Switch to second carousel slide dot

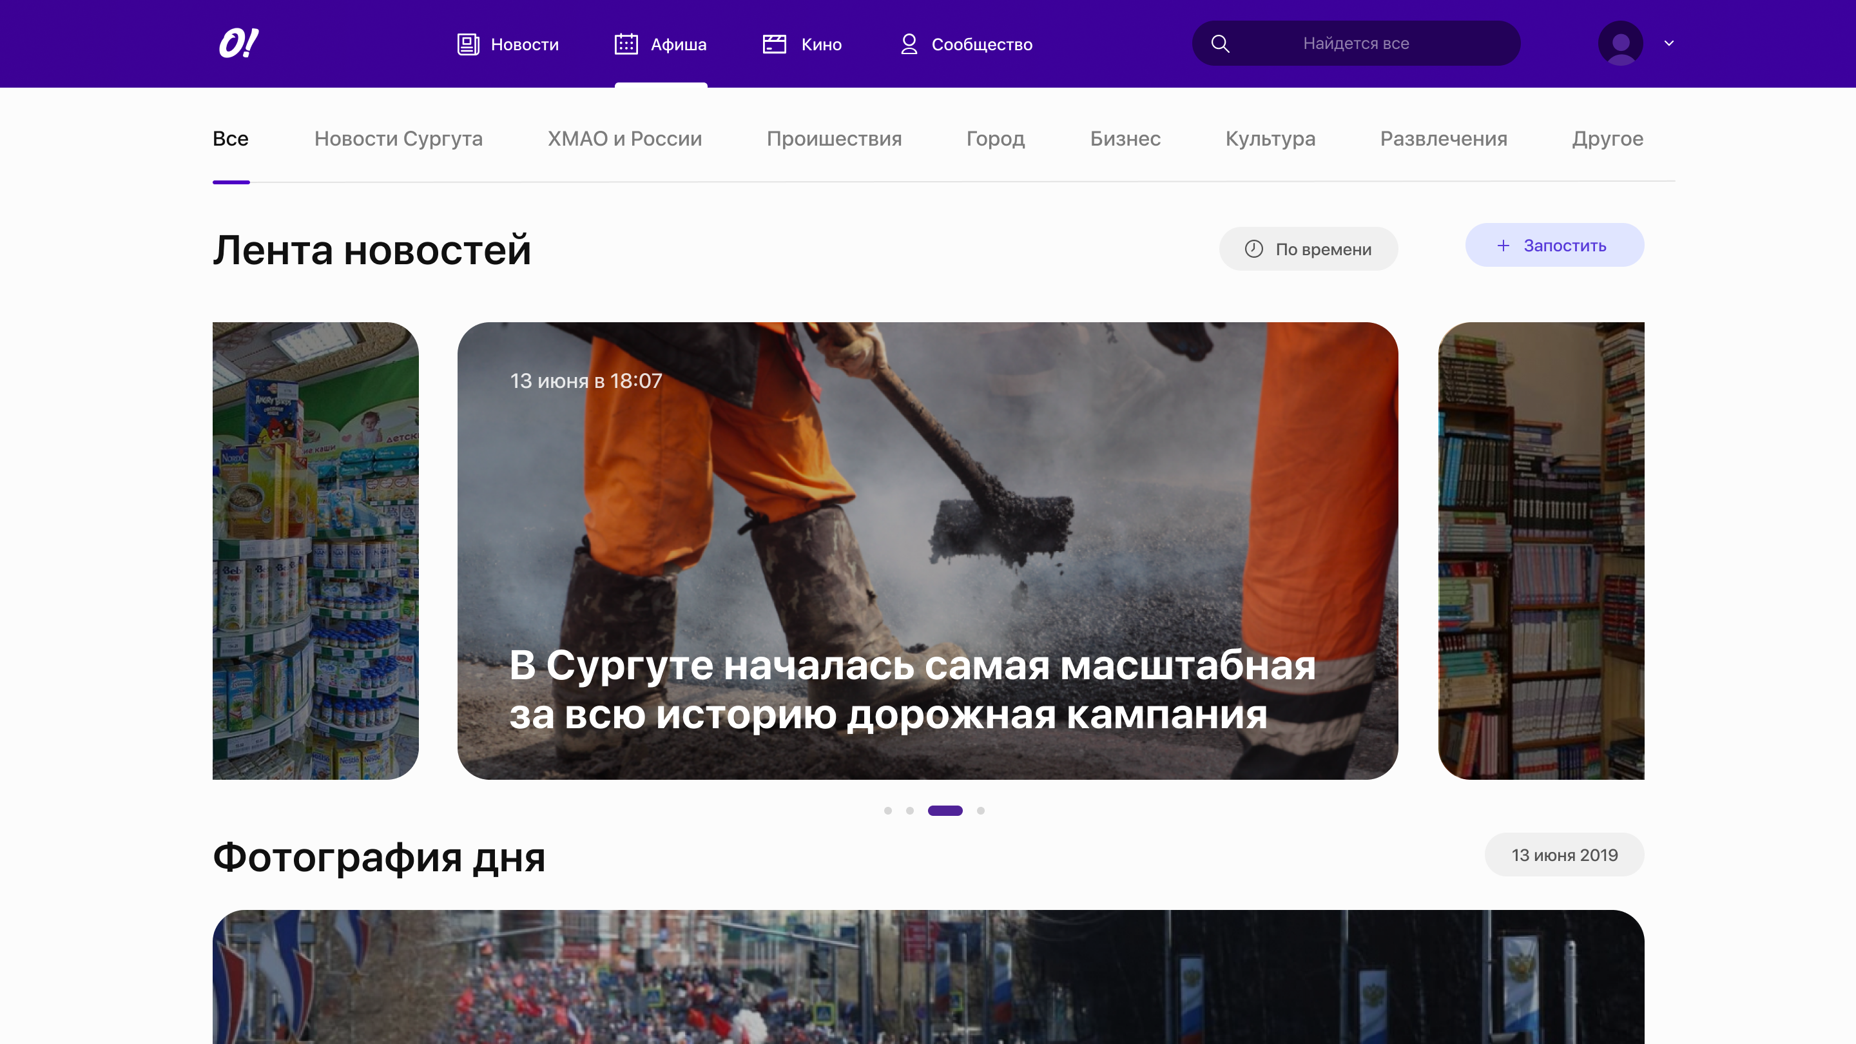pyautogui.click(x=910, y=811)
